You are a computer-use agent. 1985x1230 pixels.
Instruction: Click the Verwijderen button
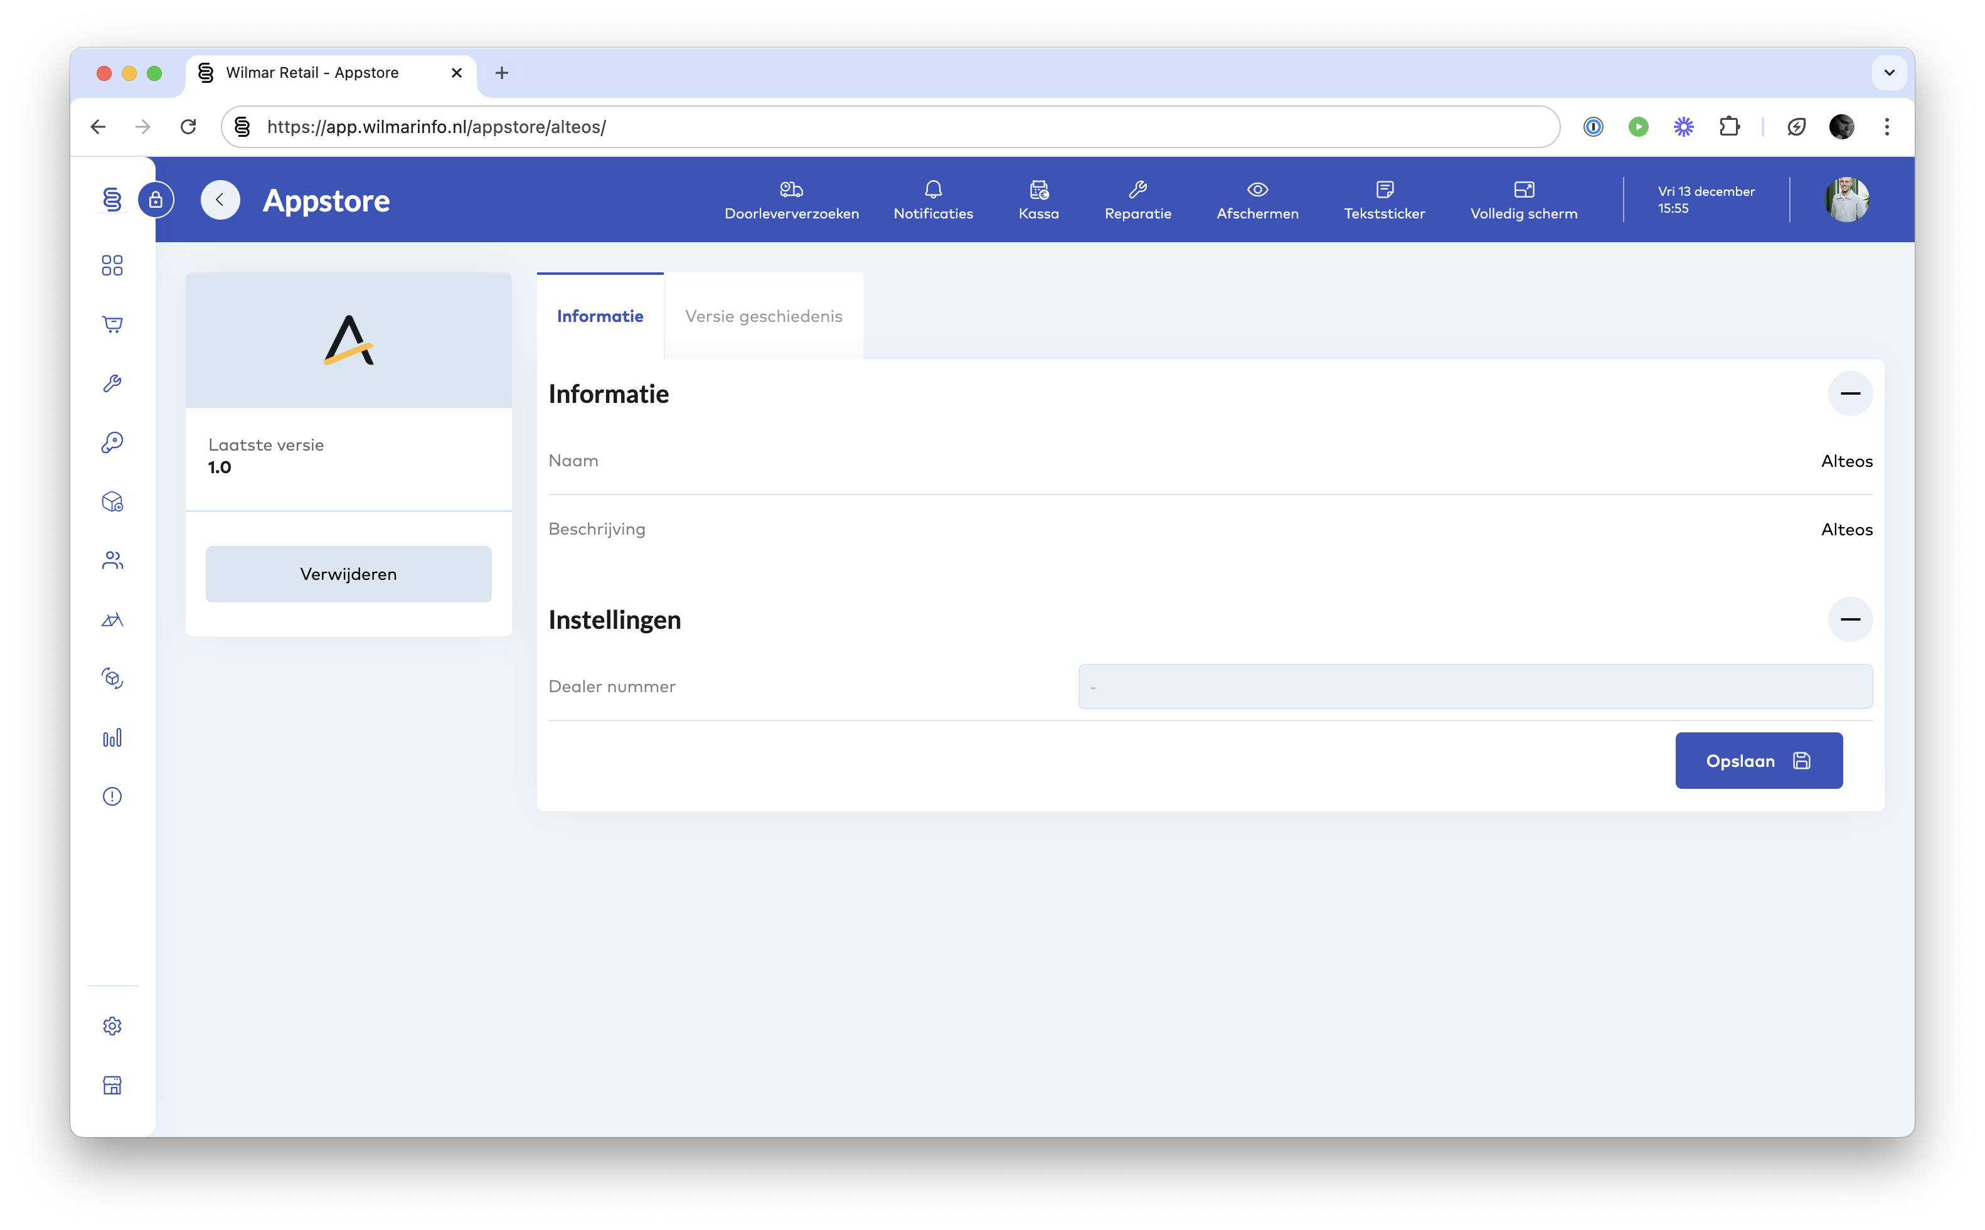pos(348,574)
